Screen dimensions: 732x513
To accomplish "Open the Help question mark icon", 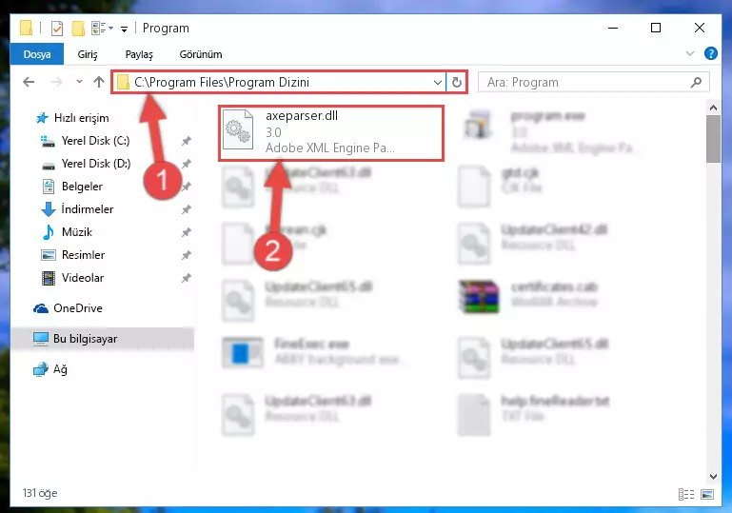I will coord(710,53).
